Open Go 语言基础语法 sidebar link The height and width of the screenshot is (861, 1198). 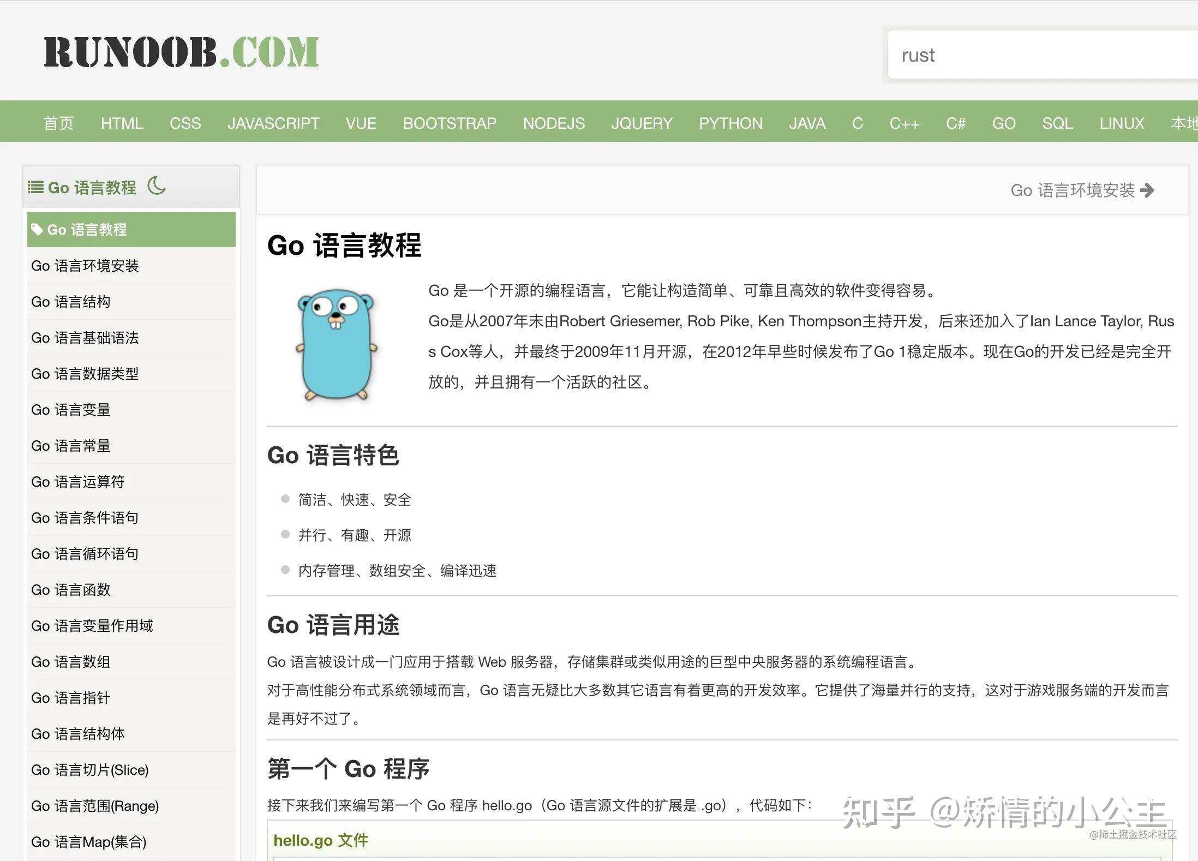coord(85,338)
